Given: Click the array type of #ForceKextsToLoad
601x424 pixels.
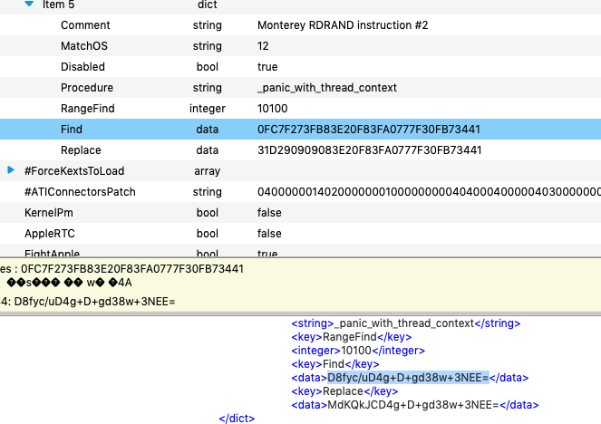Looking at the screenshot, I should click(207, 171).
